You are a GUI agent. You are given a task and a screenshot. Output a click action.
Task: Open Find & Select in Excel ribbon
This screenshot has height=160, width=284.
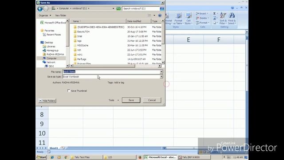232,19
